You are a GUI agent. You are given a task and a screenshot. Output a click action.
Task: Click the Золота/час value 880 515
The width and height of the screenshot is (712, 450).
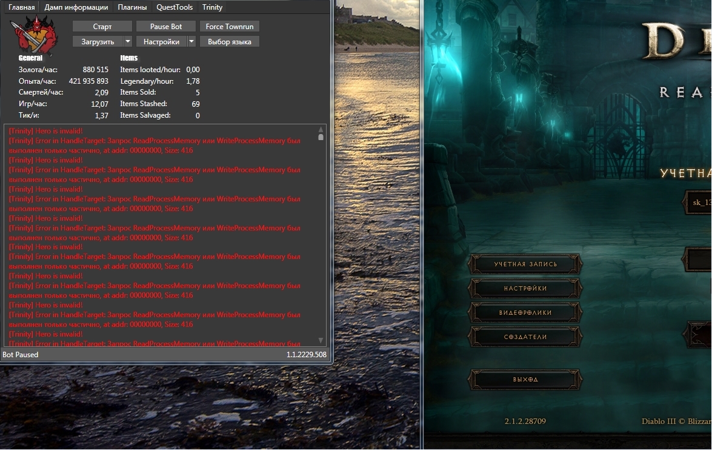point(95,70)
